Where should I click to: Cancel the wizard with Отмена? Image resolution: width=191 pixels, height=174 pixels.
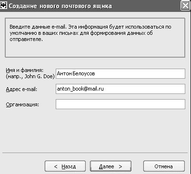164,166
